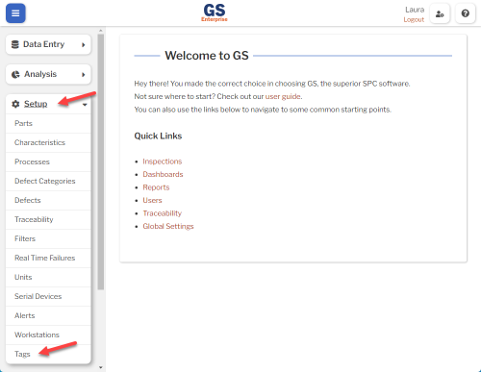The width and height of the screenshot is (481, 372).
Task: Open Real Time Failures setup
Action: point(48,258)
